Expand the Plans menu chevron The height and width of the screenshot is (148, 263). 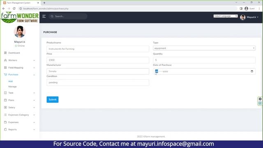coord(34,100)
